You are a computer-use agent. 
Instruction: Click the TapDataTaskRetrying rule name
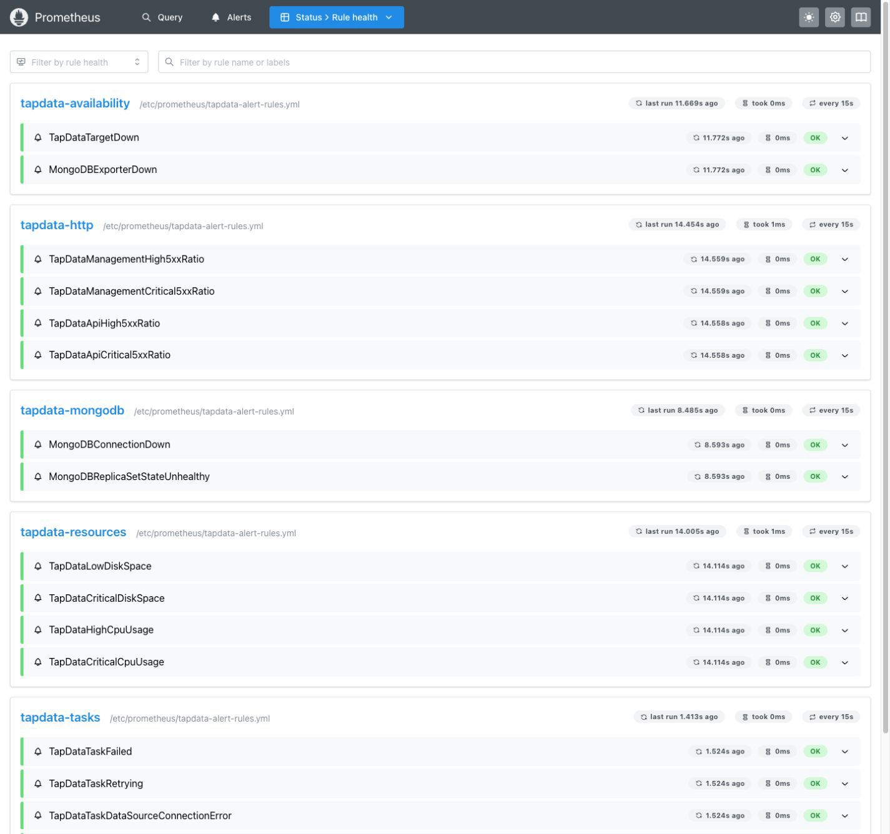point(96,783)
